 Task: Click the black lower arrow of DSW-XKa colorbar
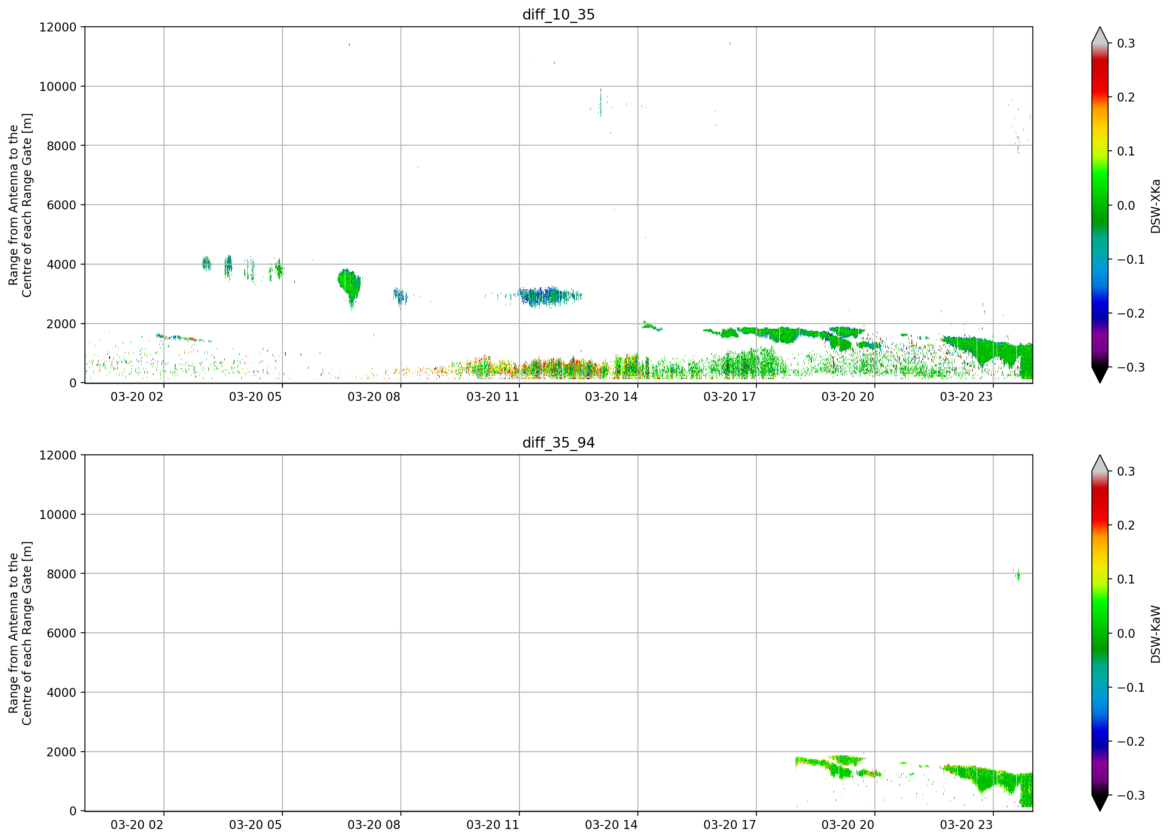coord(1100,374)
